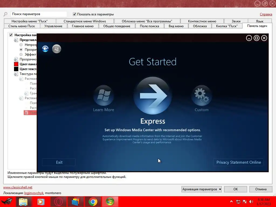Open the Обложка меню "Все программы" tab

[147, 21]
